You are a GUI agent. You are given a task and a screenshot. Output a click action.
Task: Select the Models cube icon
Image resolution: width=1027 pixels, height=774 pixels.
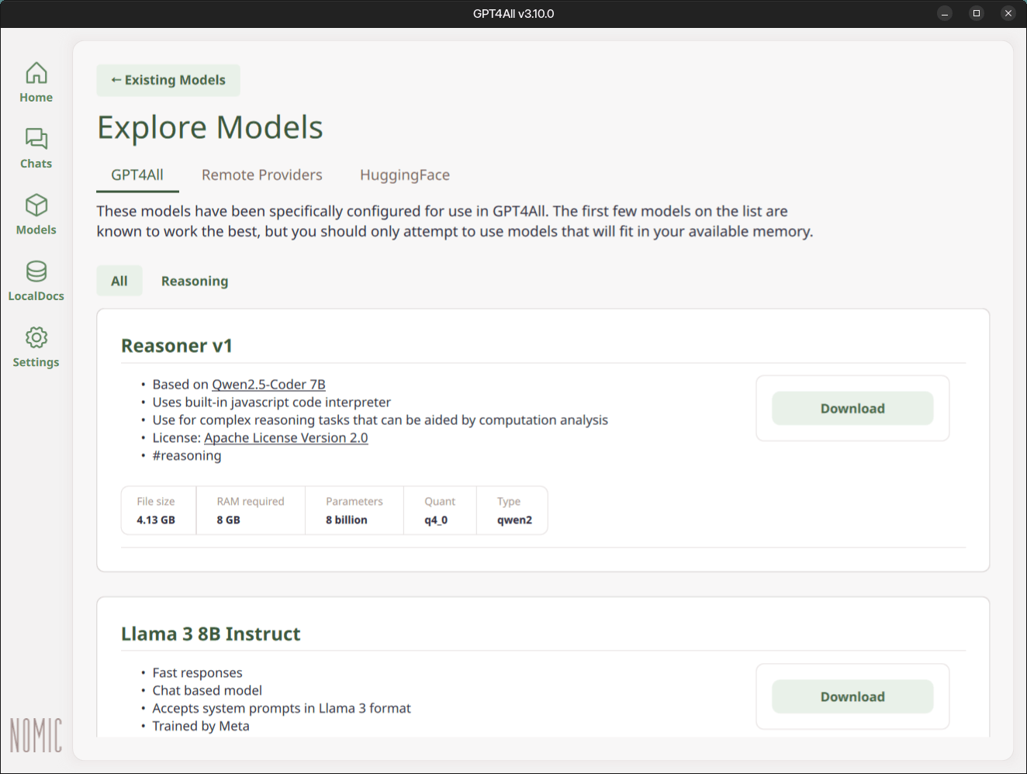pos(36,206)
